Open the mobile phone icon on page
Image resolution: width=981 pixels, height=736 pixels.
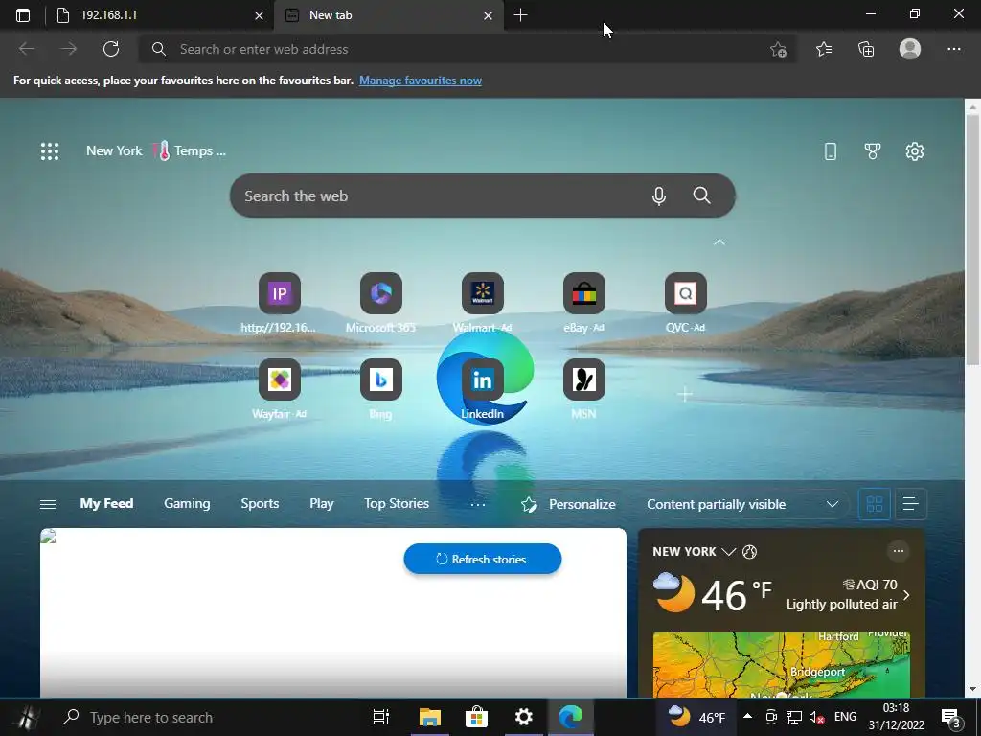pyautogui.click(x=831, y=150)
